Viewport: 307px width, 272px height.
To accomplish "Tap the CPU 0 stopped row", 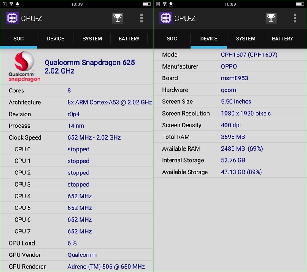I will (x=77, y=149).
